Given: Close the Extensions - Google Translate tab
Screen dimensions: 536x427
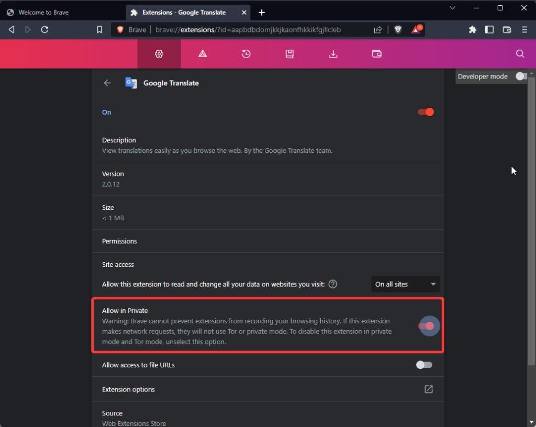Looking at the screenshot, I should point(244,13).
